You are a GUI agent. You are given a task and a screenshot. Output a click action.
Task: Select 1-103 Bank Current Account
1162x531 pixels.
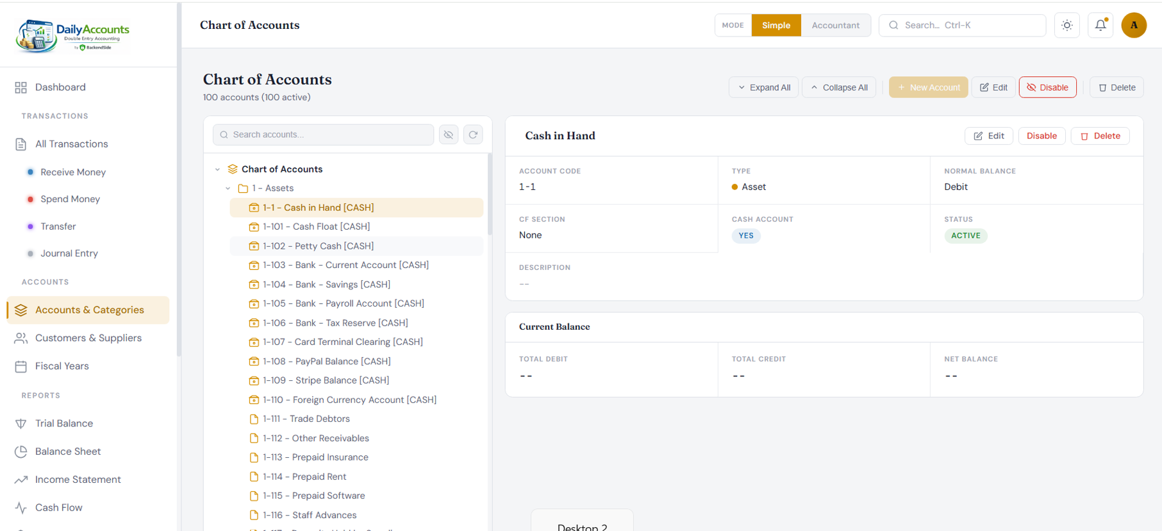pyautogui.click(x=356, y=265)
